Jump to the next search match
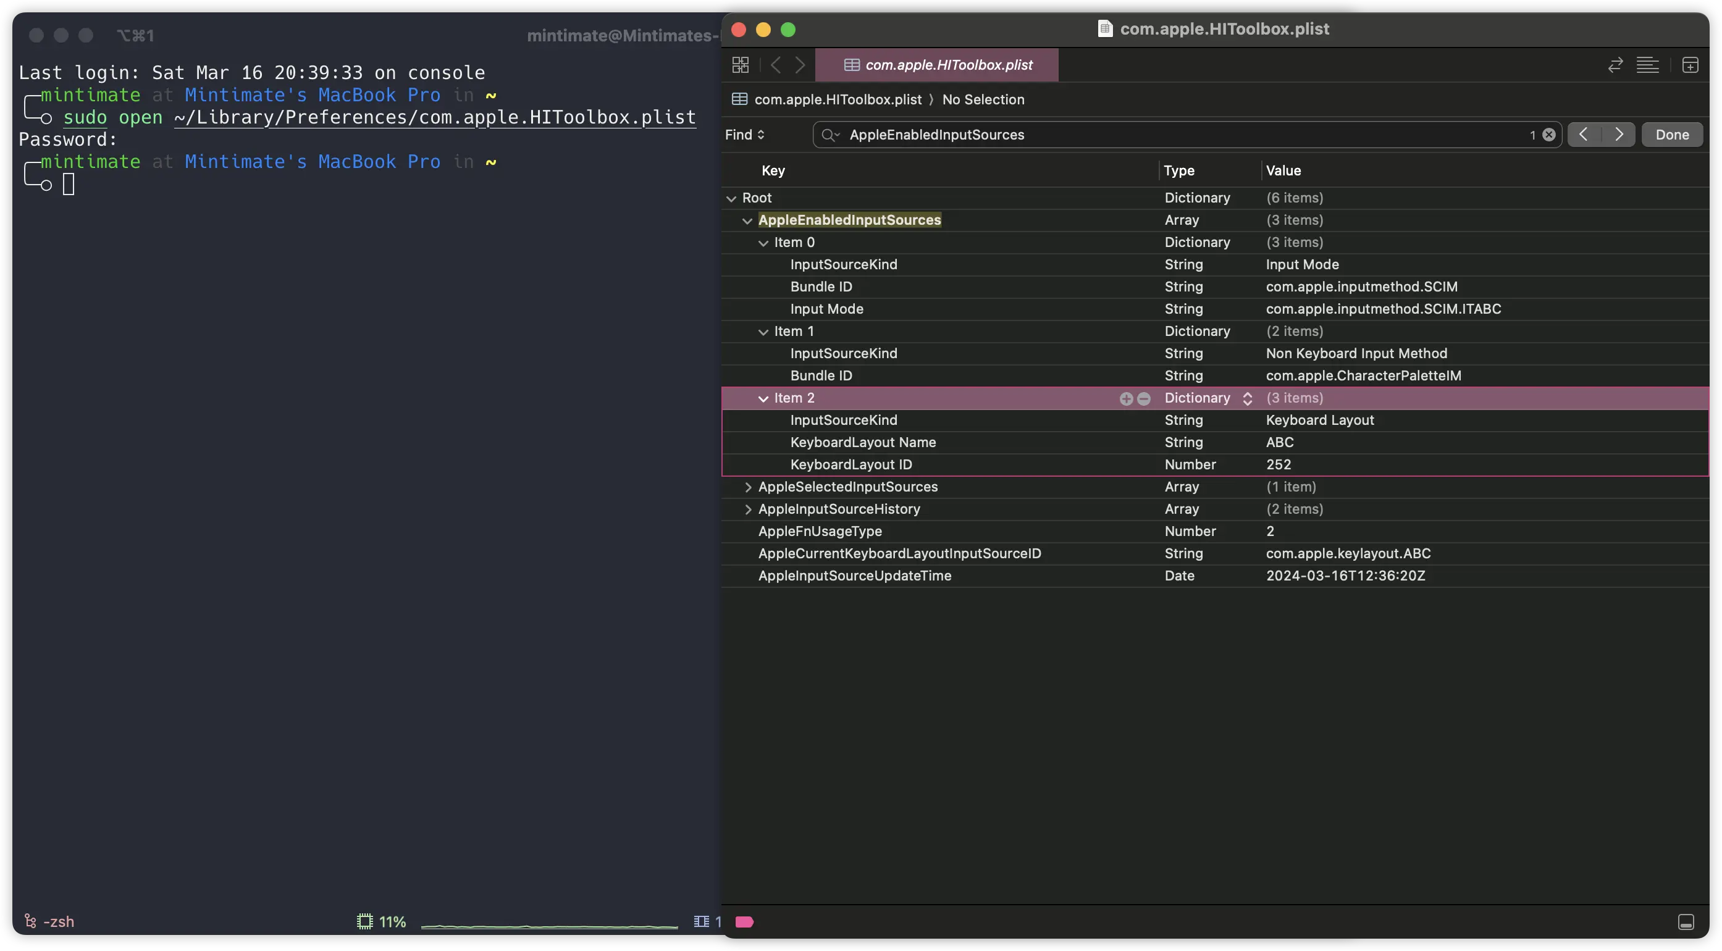The width and height of the screenshot is (1722, 951). coord(1618,135)
